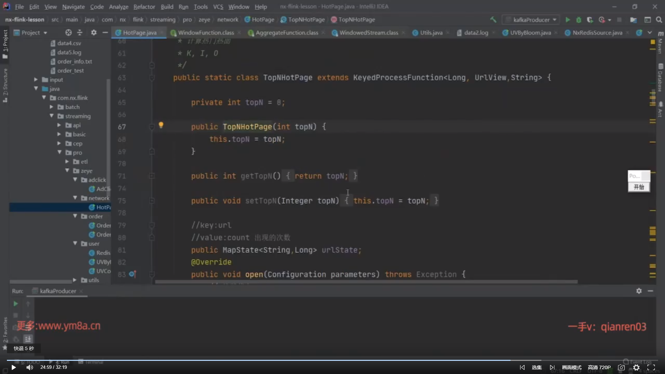Open the 高清 720P quality selector
The width and height of the screenshot is (665, 374).
point(599,367)
